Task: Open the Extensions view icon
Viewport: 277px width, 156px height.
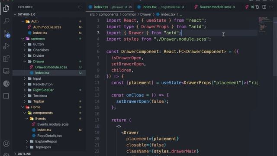Action: coord(6,58)
